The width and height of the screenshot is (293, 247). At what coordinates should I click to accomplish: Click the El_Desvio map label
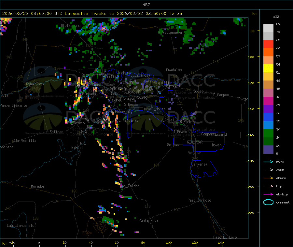click(x=76, y=123)
